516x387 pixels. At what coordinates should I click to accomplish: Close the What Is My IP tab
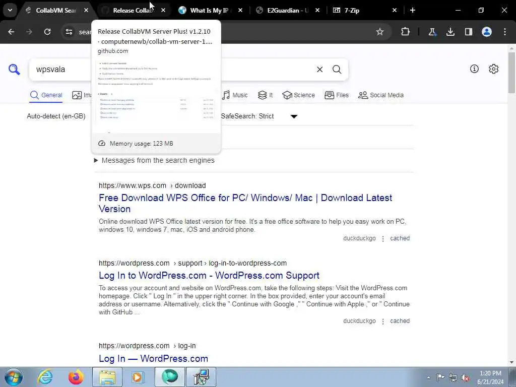(240, 11)
